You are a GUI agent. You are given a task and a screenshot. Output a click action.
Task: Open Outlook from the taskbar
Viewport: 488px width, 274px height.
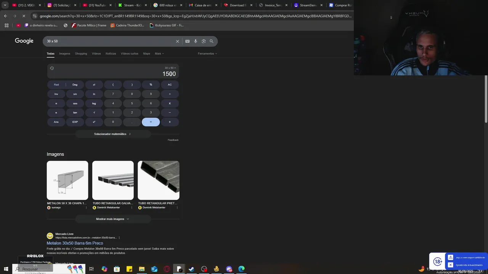(154, 269)
